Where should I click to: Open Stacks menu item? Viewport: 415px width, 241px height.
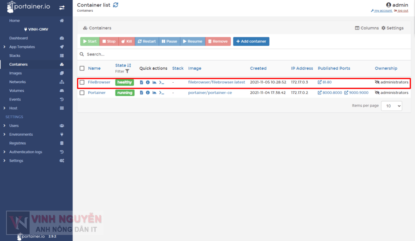15,55
